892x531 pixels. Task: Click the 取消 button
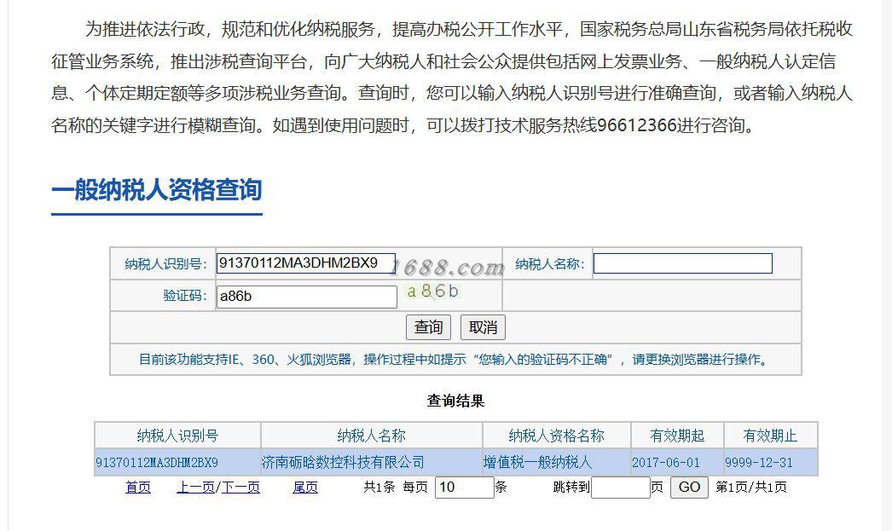[x=483, y=327]
